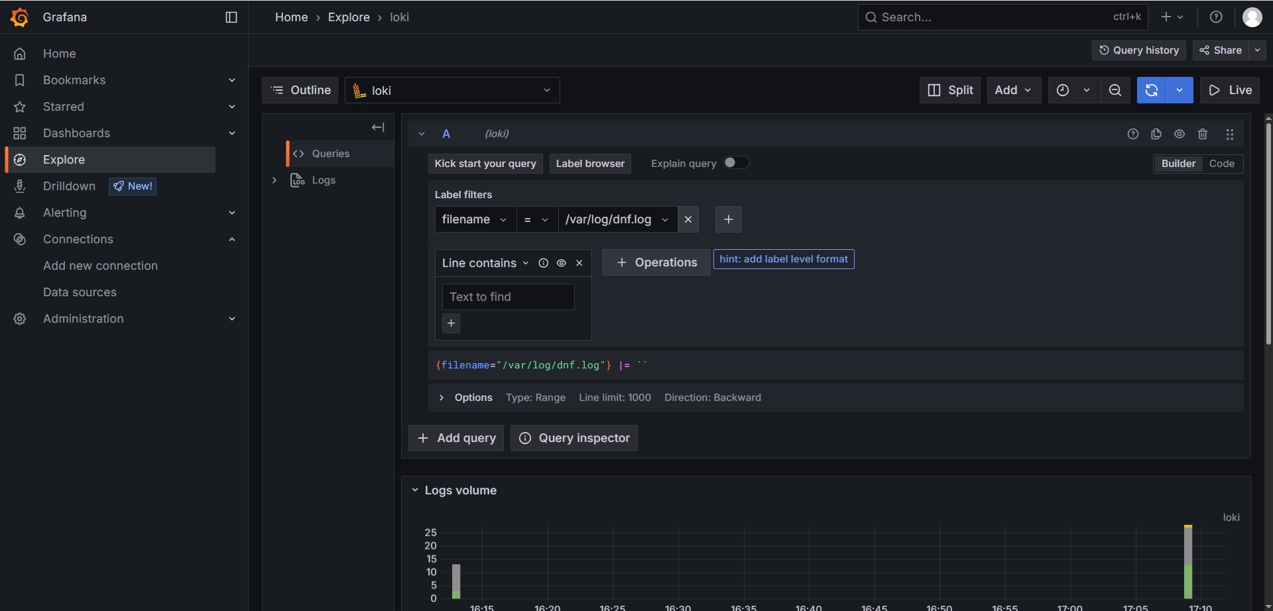Click the zoom out time range icon
The width and height of the screenshot is (1273, 611).
coord(1115,90)
